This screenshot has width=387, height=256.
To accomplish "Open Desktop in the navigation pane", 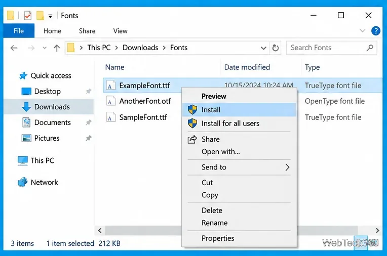I will (48, 92).
